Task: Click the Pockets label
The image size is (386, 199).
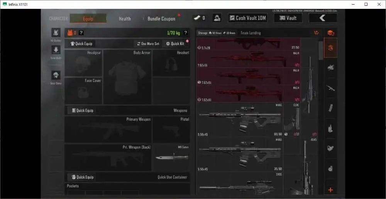Action: 73,186
